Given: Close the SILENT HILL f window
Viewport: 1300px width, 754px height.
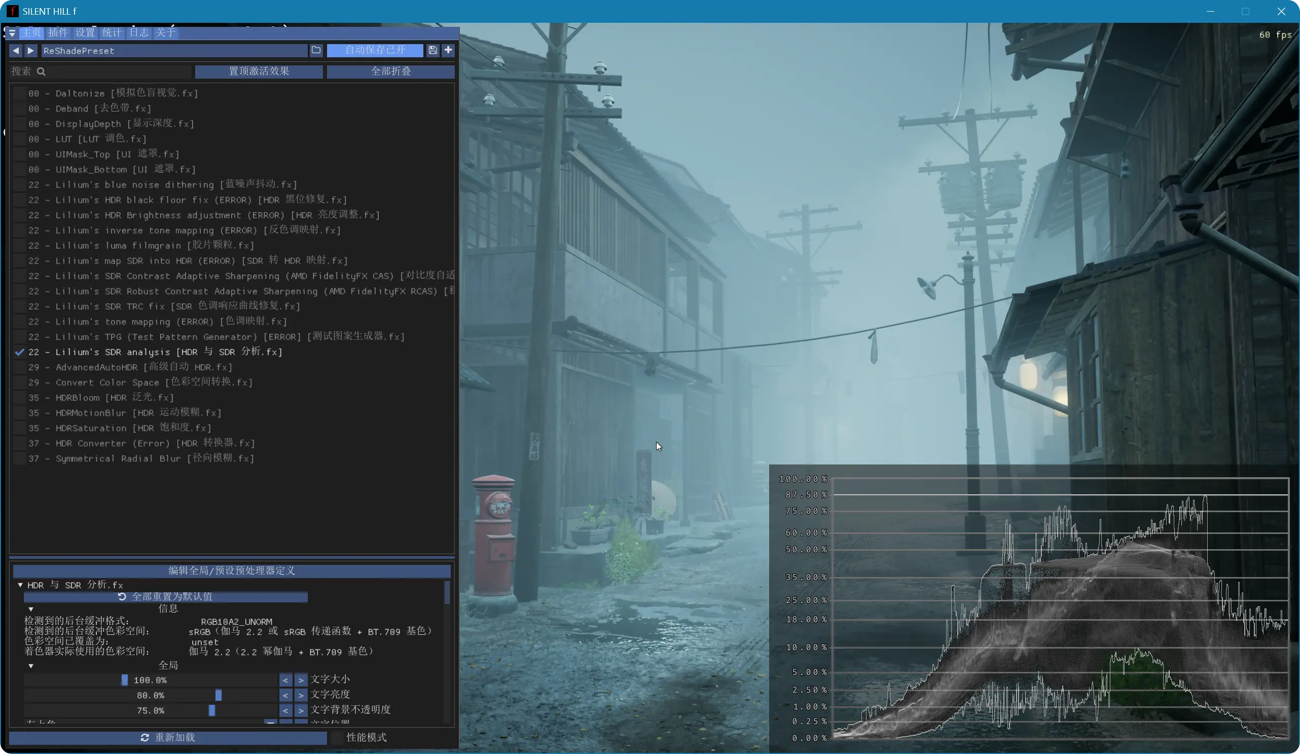Looking at the screenshot, I should [x=1281, y=11].
